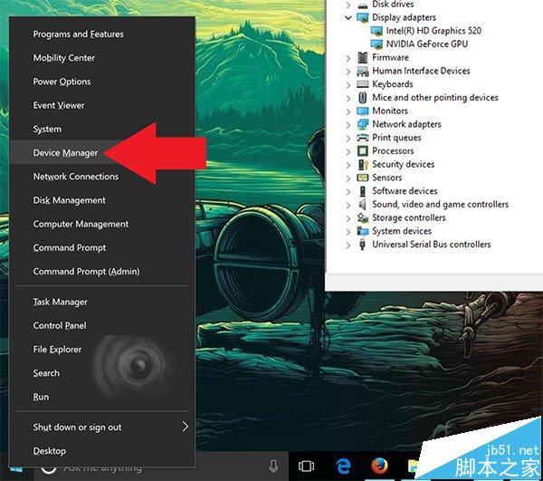Click the System devices icon

(x=363, y=231)
